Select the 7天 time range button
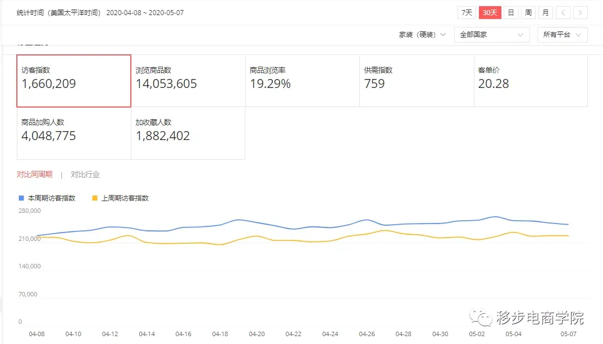Screen dimensions: 603x344 click(x=467, y=13)
